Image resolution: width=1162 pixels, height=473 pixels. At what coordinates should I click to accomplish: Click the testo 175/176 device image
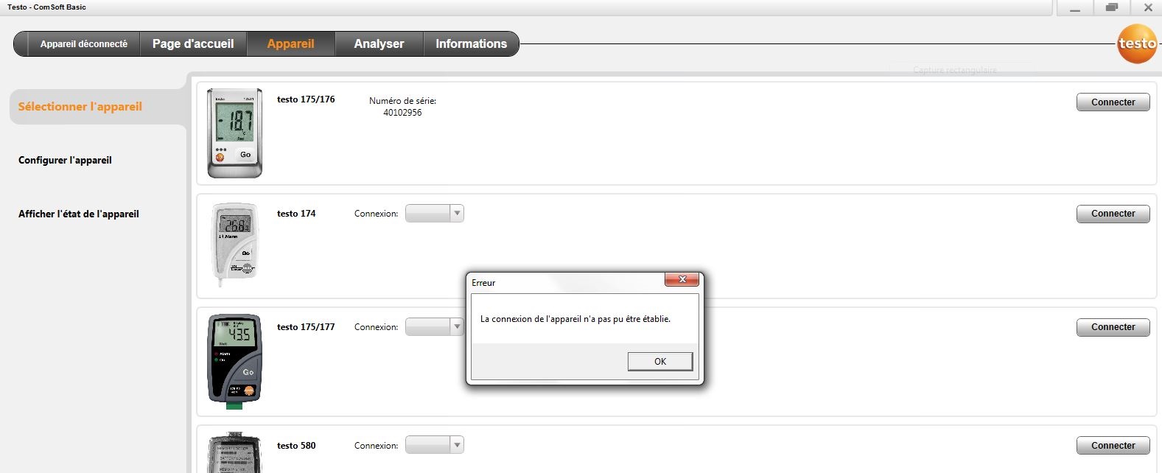234,133
